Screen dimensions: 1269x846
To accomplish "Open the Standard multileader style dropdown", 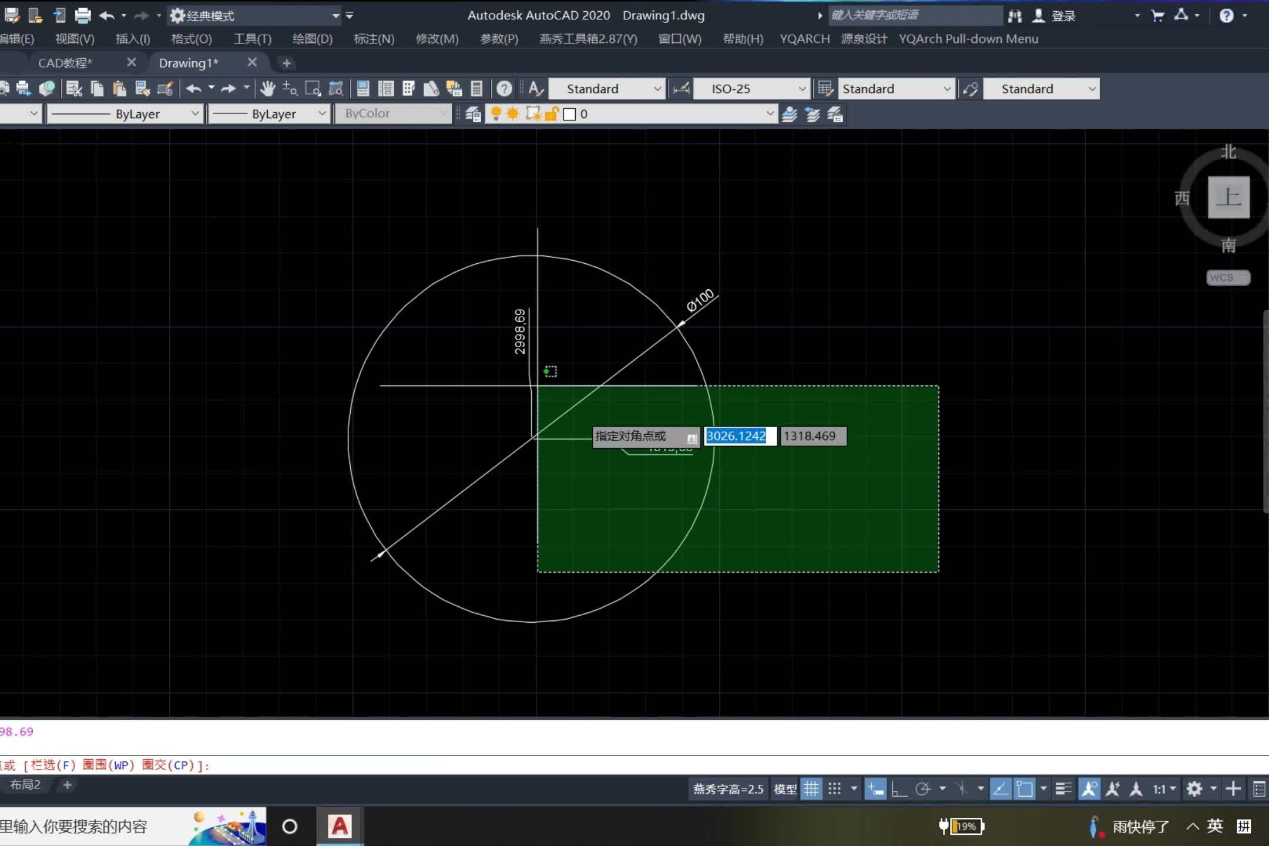I will (1092, 89).
